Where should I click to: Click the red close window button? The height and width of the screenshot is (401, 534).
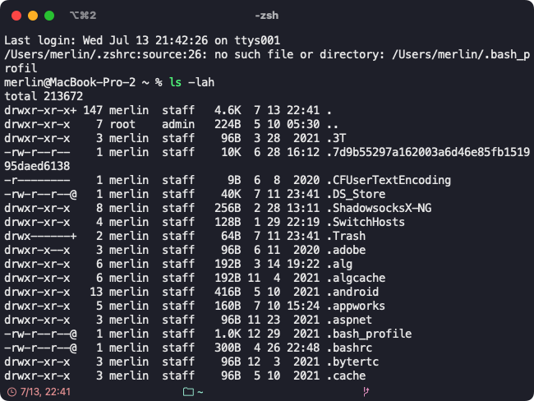[x=16, y=16]
